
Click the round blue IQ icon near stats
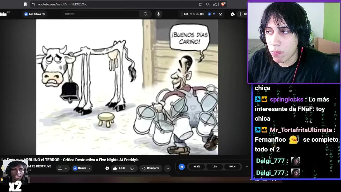[182, 167]
